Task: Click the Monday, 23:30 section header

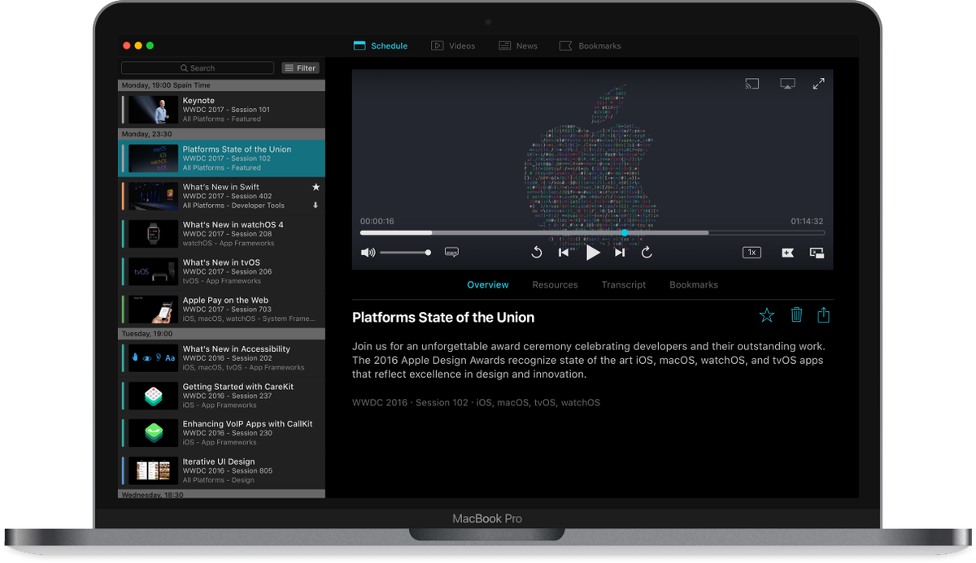Action: pos(222,134)
